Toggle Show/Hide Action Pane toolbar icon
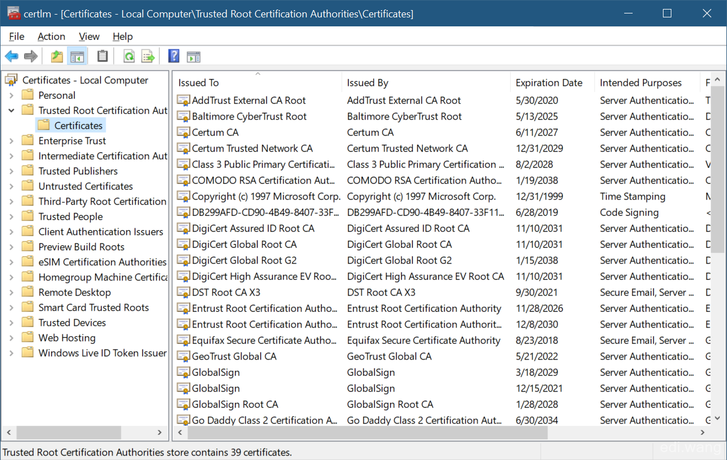Screen dimensions: 727x460 (x=193, y=57)
